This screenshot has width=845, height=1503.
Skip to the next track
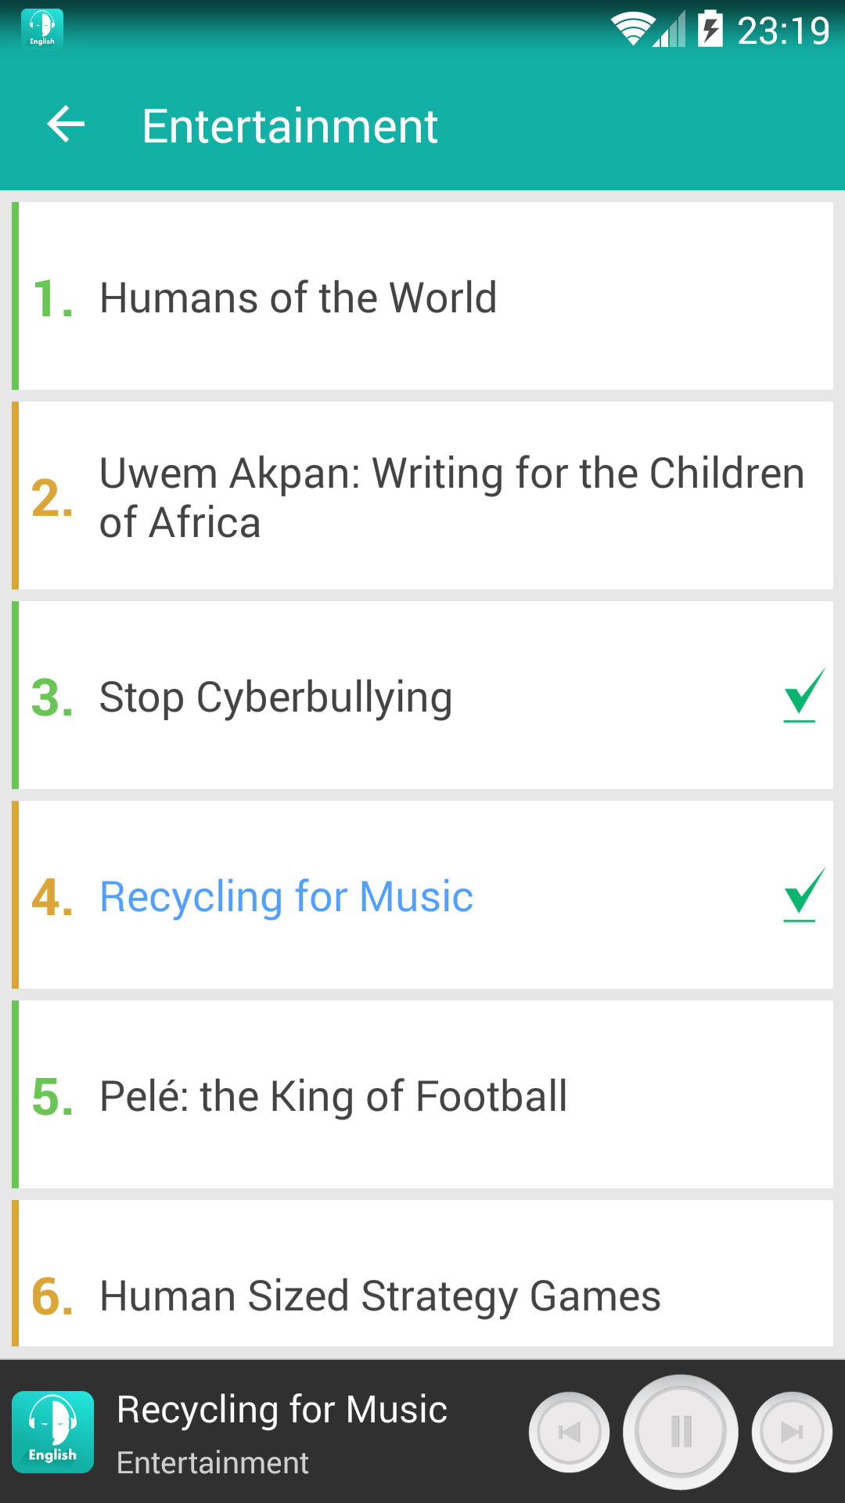[x=792, y=1432]
